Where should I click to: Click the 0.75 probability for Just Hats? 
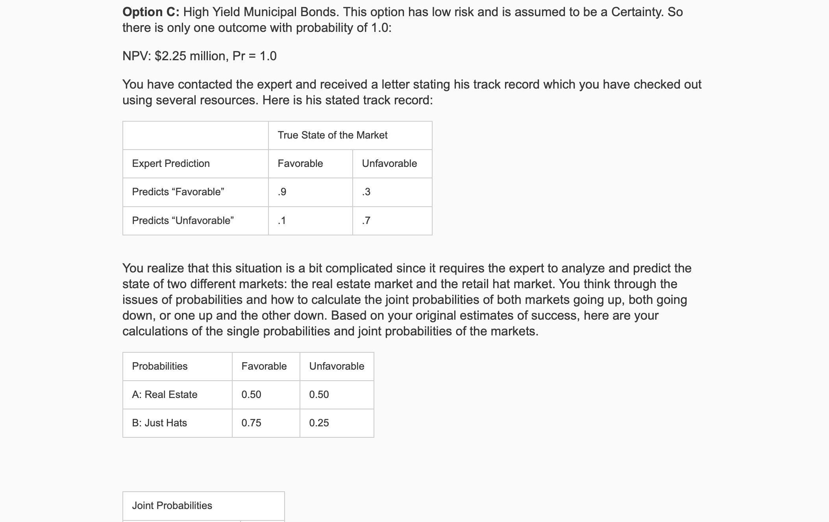click(x=266, y=423)
